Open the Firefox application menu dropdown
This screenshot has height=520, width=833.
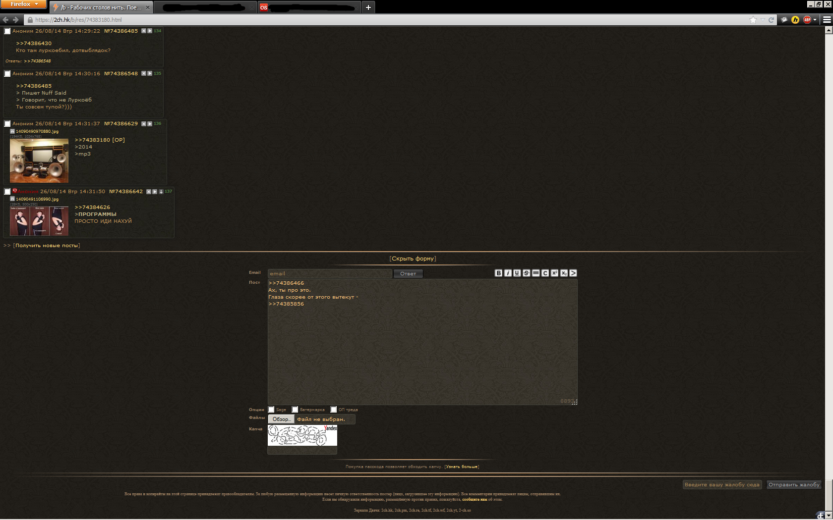tap(23, 4)
